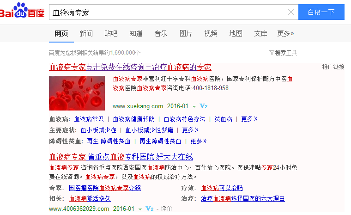Screen dimensions: 351x215
Task: Go to the 知道 tab
Action: tap(136, 34)
